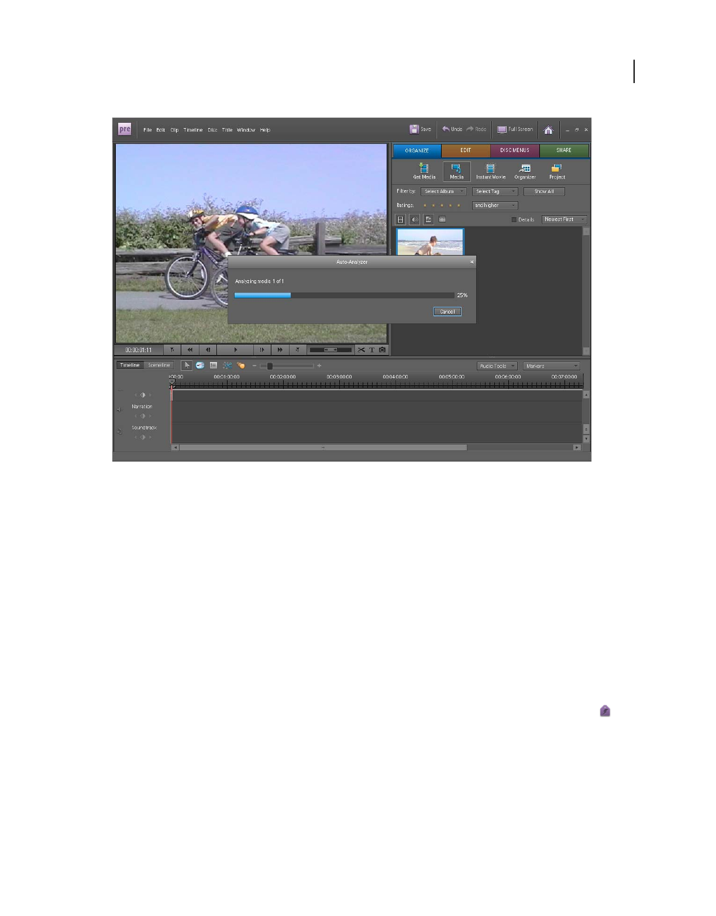The width and height of the screenshot is (716, 916).
Task: Open the Timeline menu
Action: [193, 130]
